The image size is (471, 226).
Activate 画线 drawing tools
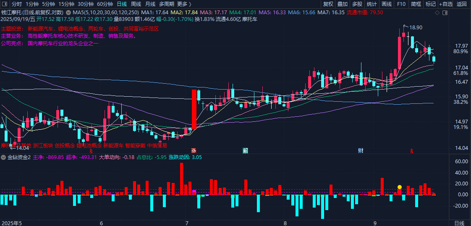pos(387,4)
